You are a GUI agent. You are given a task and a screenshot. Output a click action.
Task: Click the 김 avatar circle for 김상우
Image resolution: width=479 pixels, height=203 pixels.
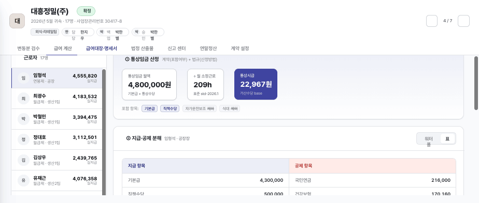pyautogui.click(x=23, y=160)
